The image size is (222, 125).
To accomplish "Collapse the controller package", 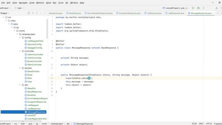I will (20, 51).
